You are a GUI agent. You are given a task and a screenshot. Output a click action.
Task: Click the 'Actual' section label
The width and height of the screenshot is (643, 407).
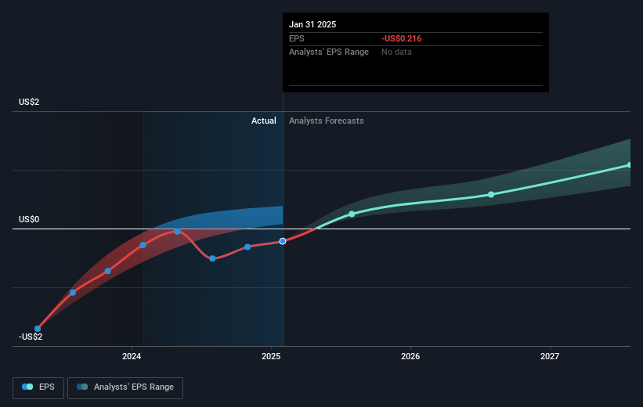point(264,121)
